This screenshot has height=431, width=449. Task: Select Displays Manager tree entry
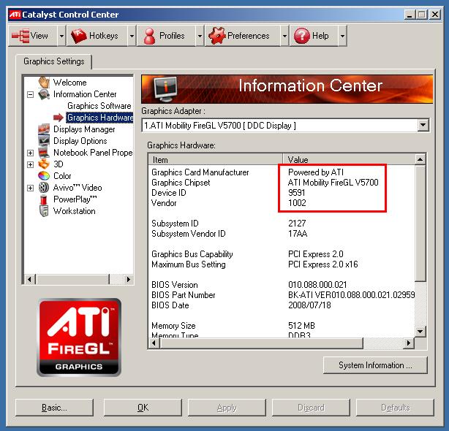tap(84, 129)
